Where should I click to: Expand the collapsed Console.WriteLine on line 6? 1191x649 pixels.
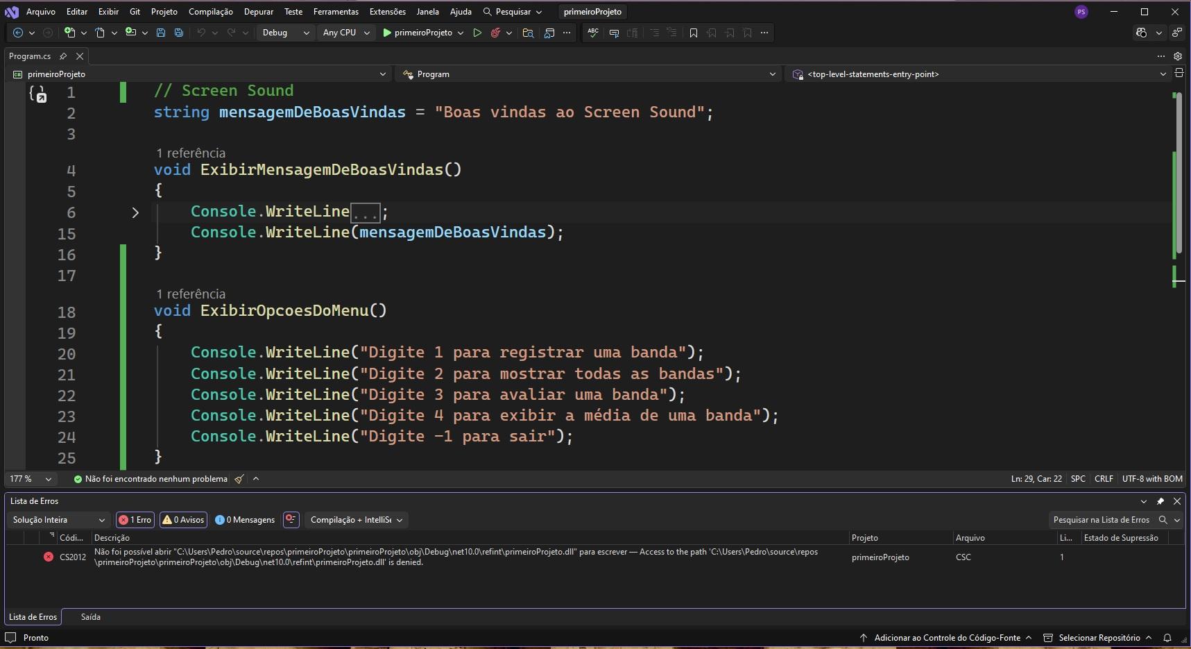(x=135, y=212)
